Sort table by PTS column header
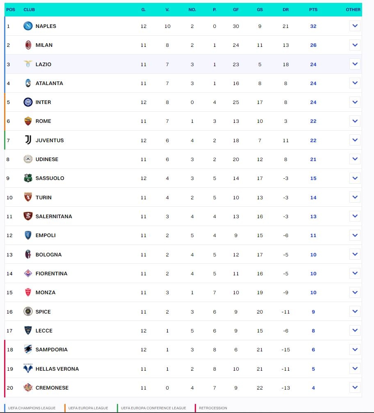Image resolution: width=374 pixels, height=413 pixels. point(313,9)
